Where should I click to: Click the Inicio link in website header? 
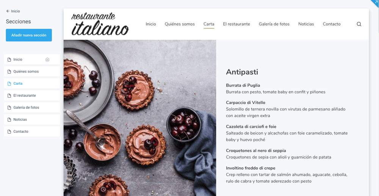click(x=151, y=24)
